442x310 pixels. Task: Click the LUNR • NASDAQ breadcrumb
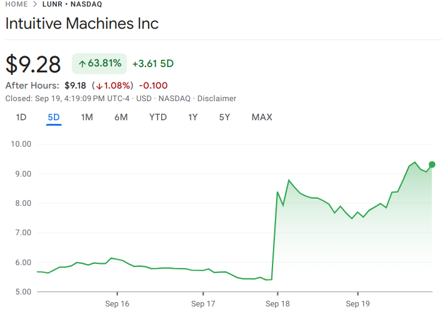click(x=72, y=4)
